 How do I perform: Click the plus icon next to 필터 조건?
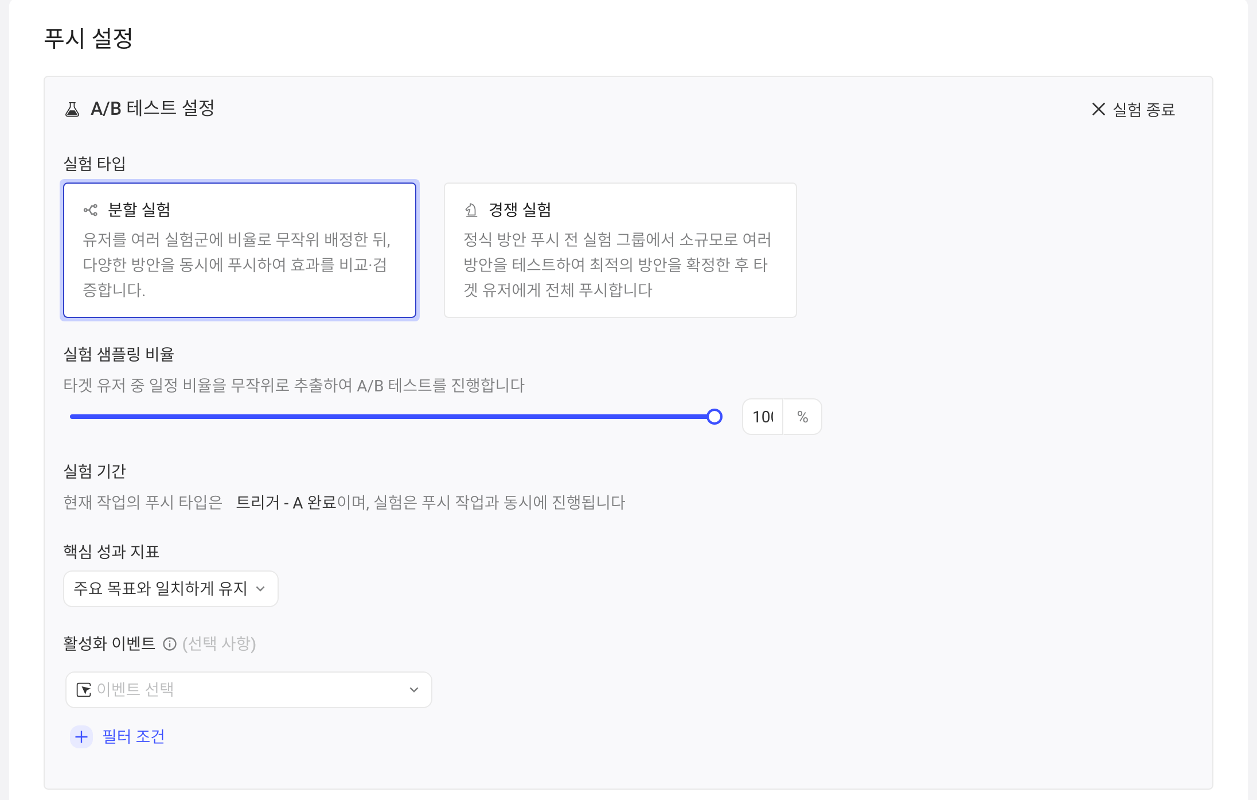[x=81, y=736]
